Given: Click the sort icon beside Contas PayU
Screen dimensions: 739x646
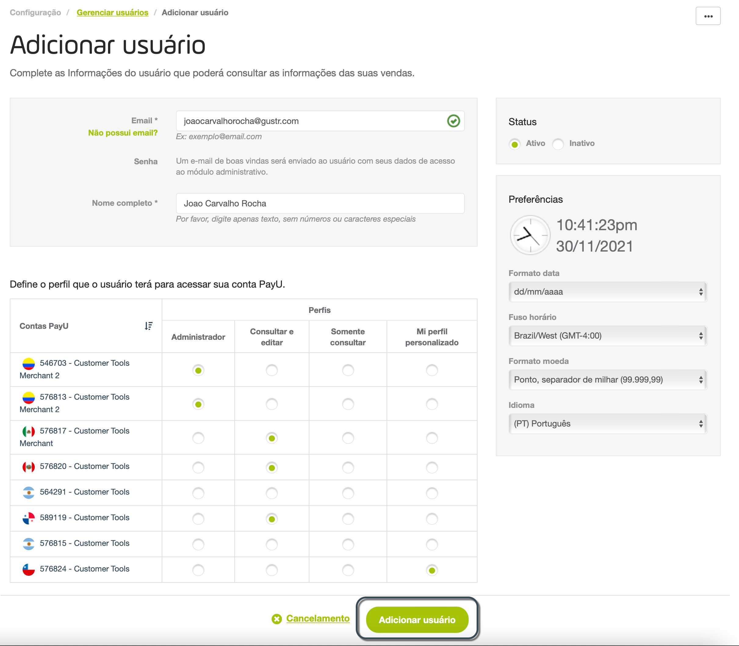Looking at the screenshot, I should pos(149,326).
